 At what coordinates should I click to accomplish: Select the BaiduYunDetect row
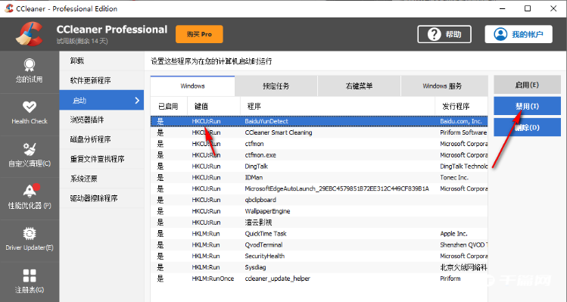319,121
